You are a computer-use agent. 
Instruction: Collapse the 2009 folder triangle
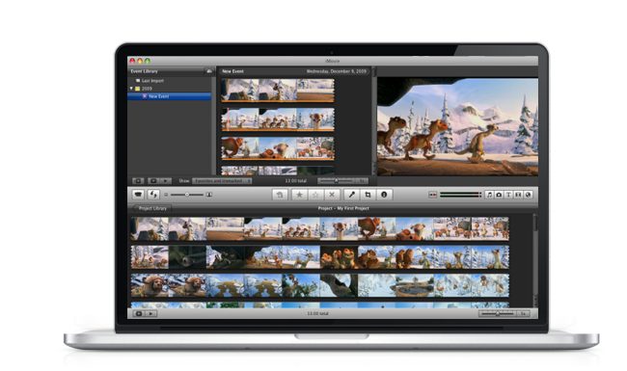pos(131,89)
